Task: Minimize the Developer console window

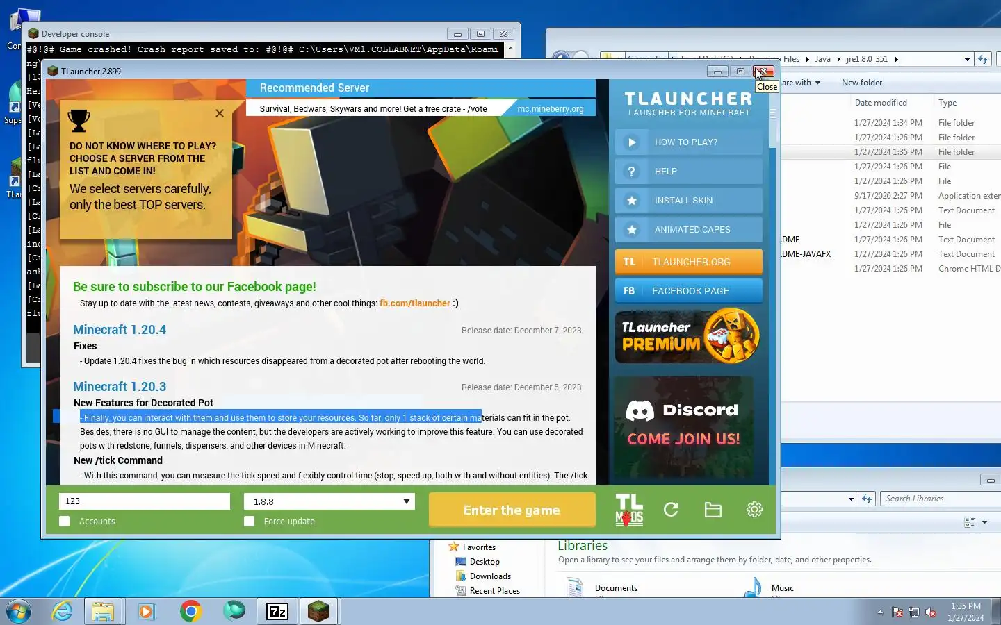Action: click(457, 33)
